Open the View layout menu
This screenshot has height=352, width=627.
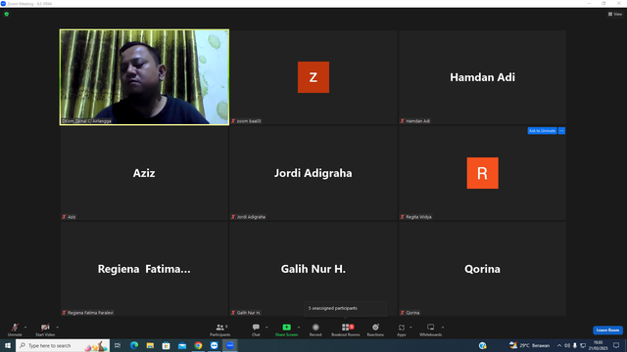point(615,14)
